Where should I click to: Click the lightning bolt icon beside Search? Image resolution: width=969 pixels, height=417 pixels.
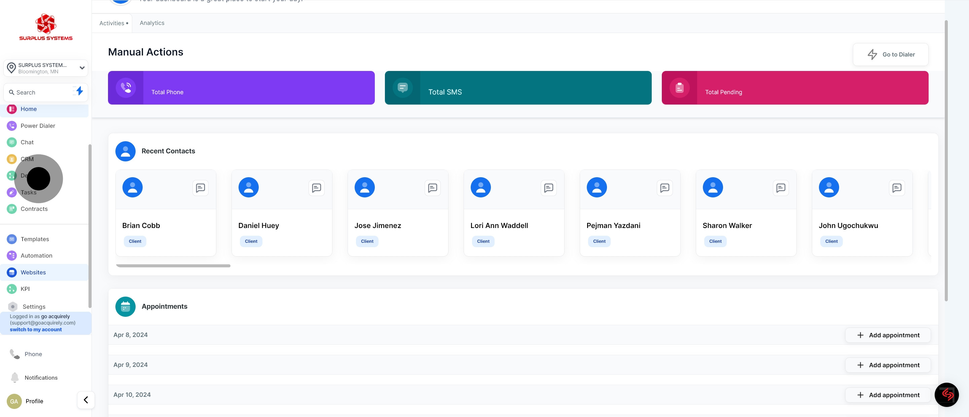coord(79,91)
